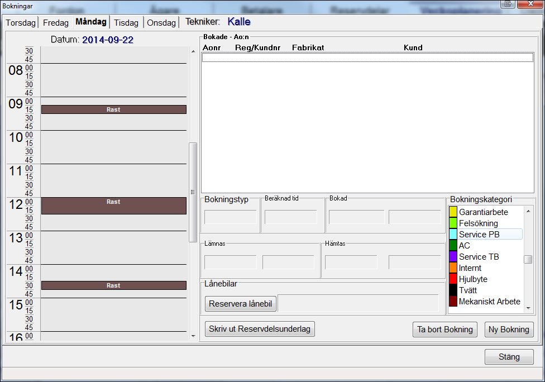The height and width of the screenshot is (382, 545).
Task: Close the Bokningar window
Action: (530, 4)
